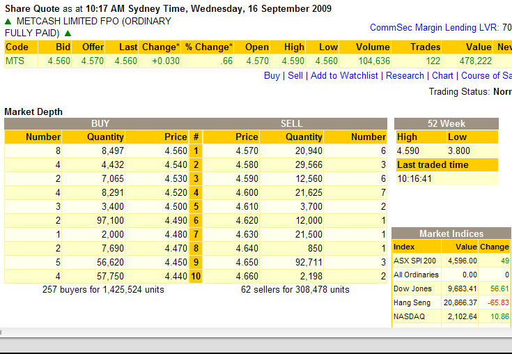
Task: Select buy quantity 8,497
Action: click(x=113, y=151)
